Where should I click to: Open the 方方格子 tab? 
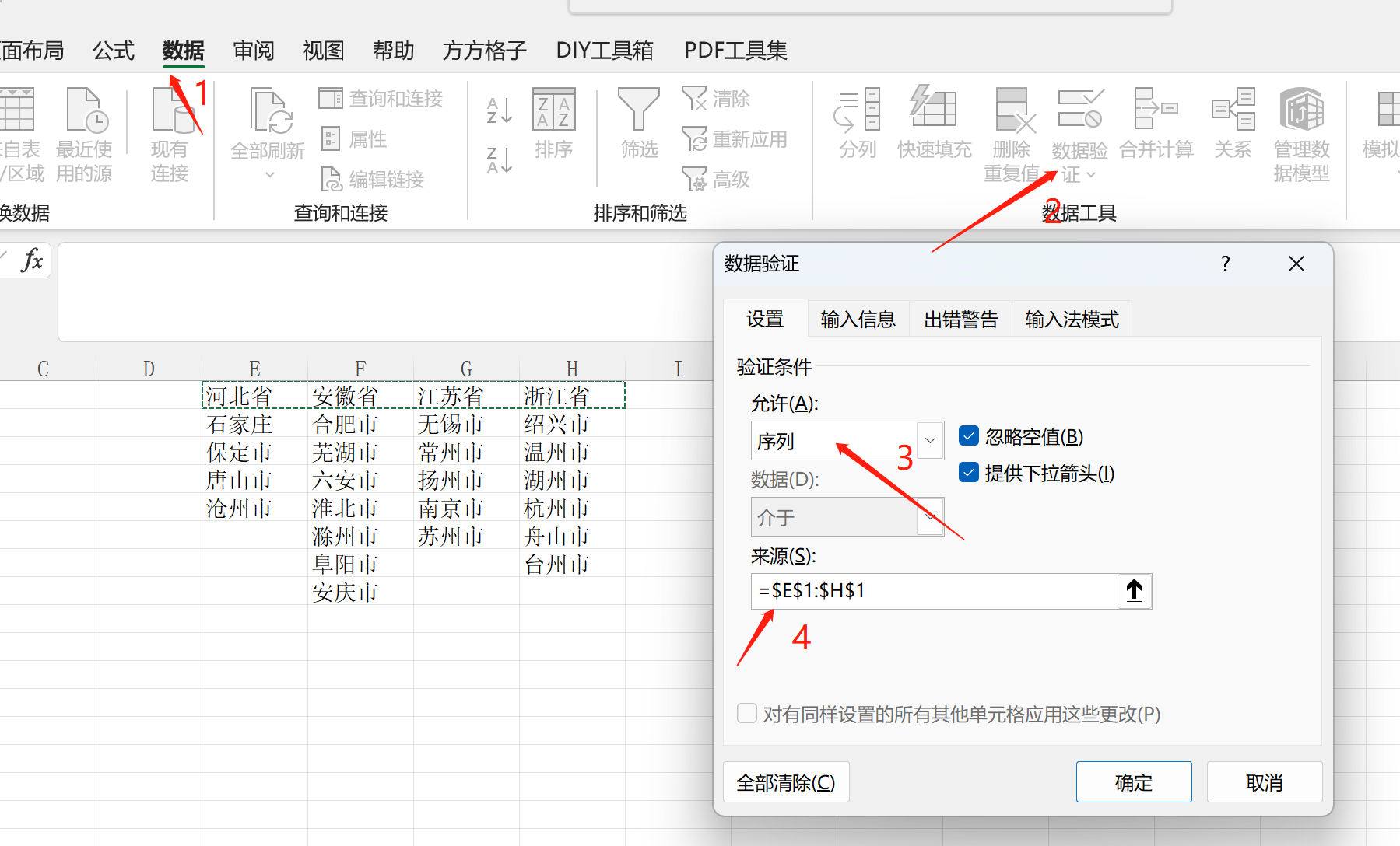click(x=485, y=51)
